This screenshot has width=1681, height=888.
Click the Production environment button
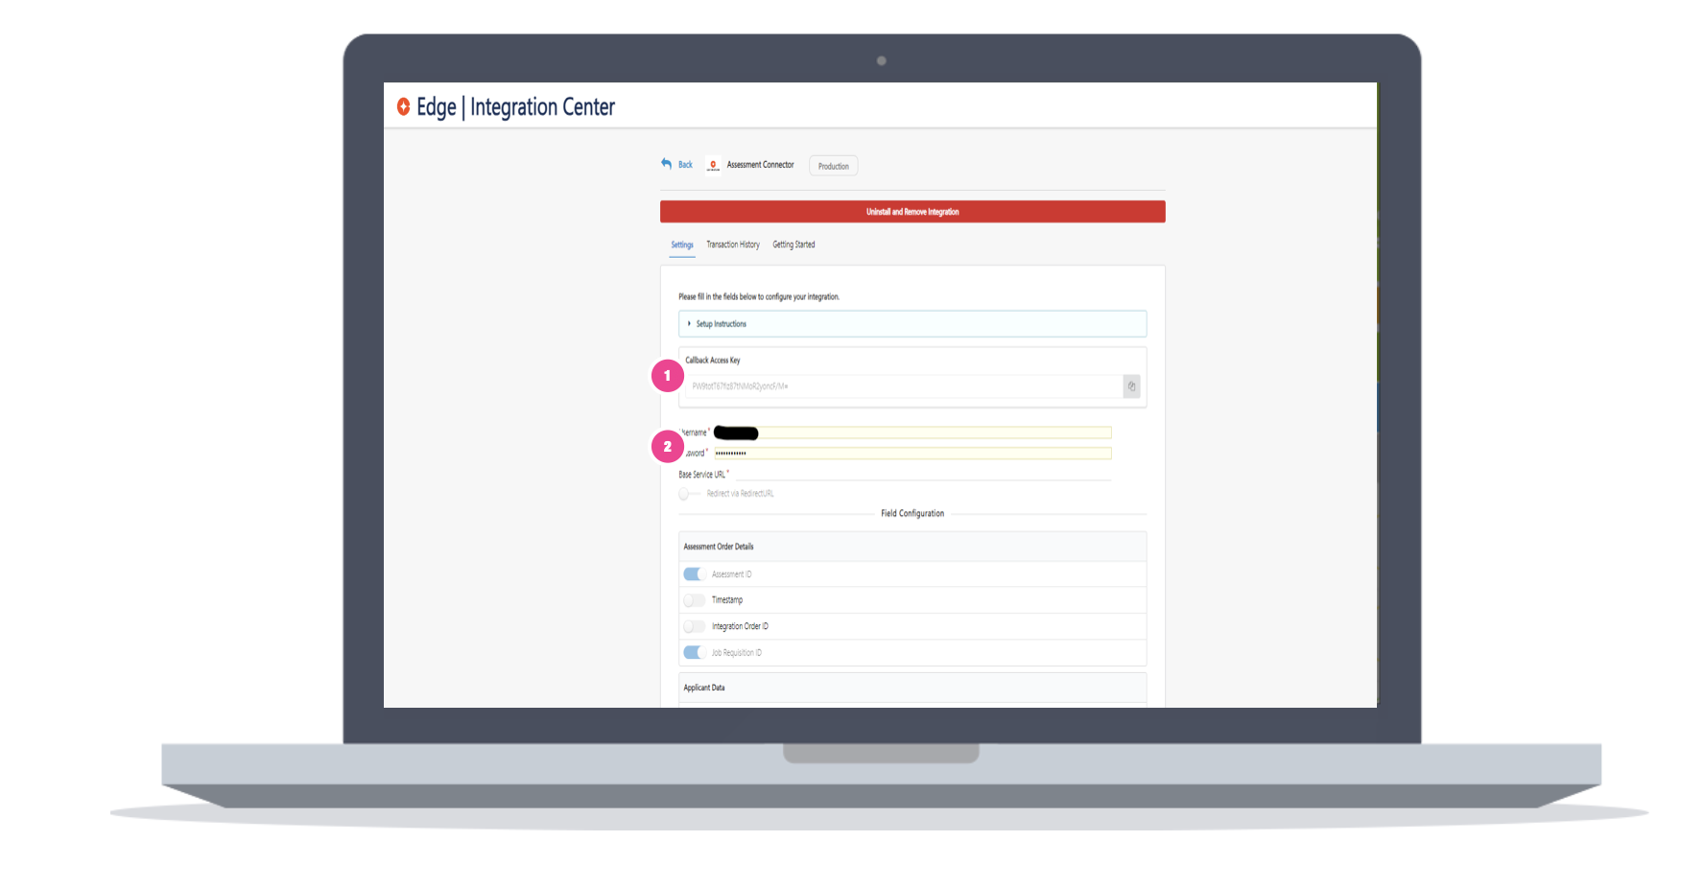833,166
